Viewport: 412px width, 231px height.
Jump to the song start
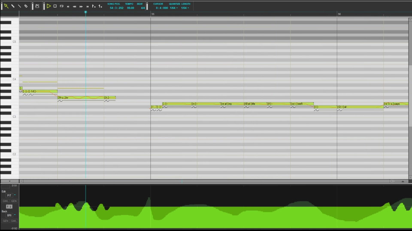click(68, 6)
